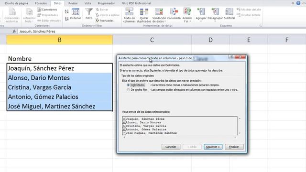The width and height of the screenshot is (306, 172).
Task: Click Mostrar detalle
Action: [249, 10]
